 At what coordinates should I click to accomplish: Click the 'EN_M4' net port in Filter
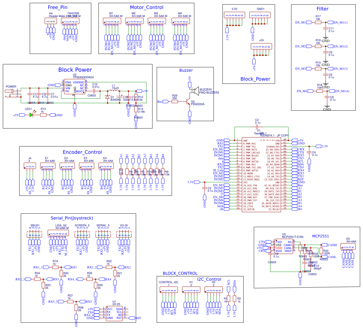pos(305,91)
